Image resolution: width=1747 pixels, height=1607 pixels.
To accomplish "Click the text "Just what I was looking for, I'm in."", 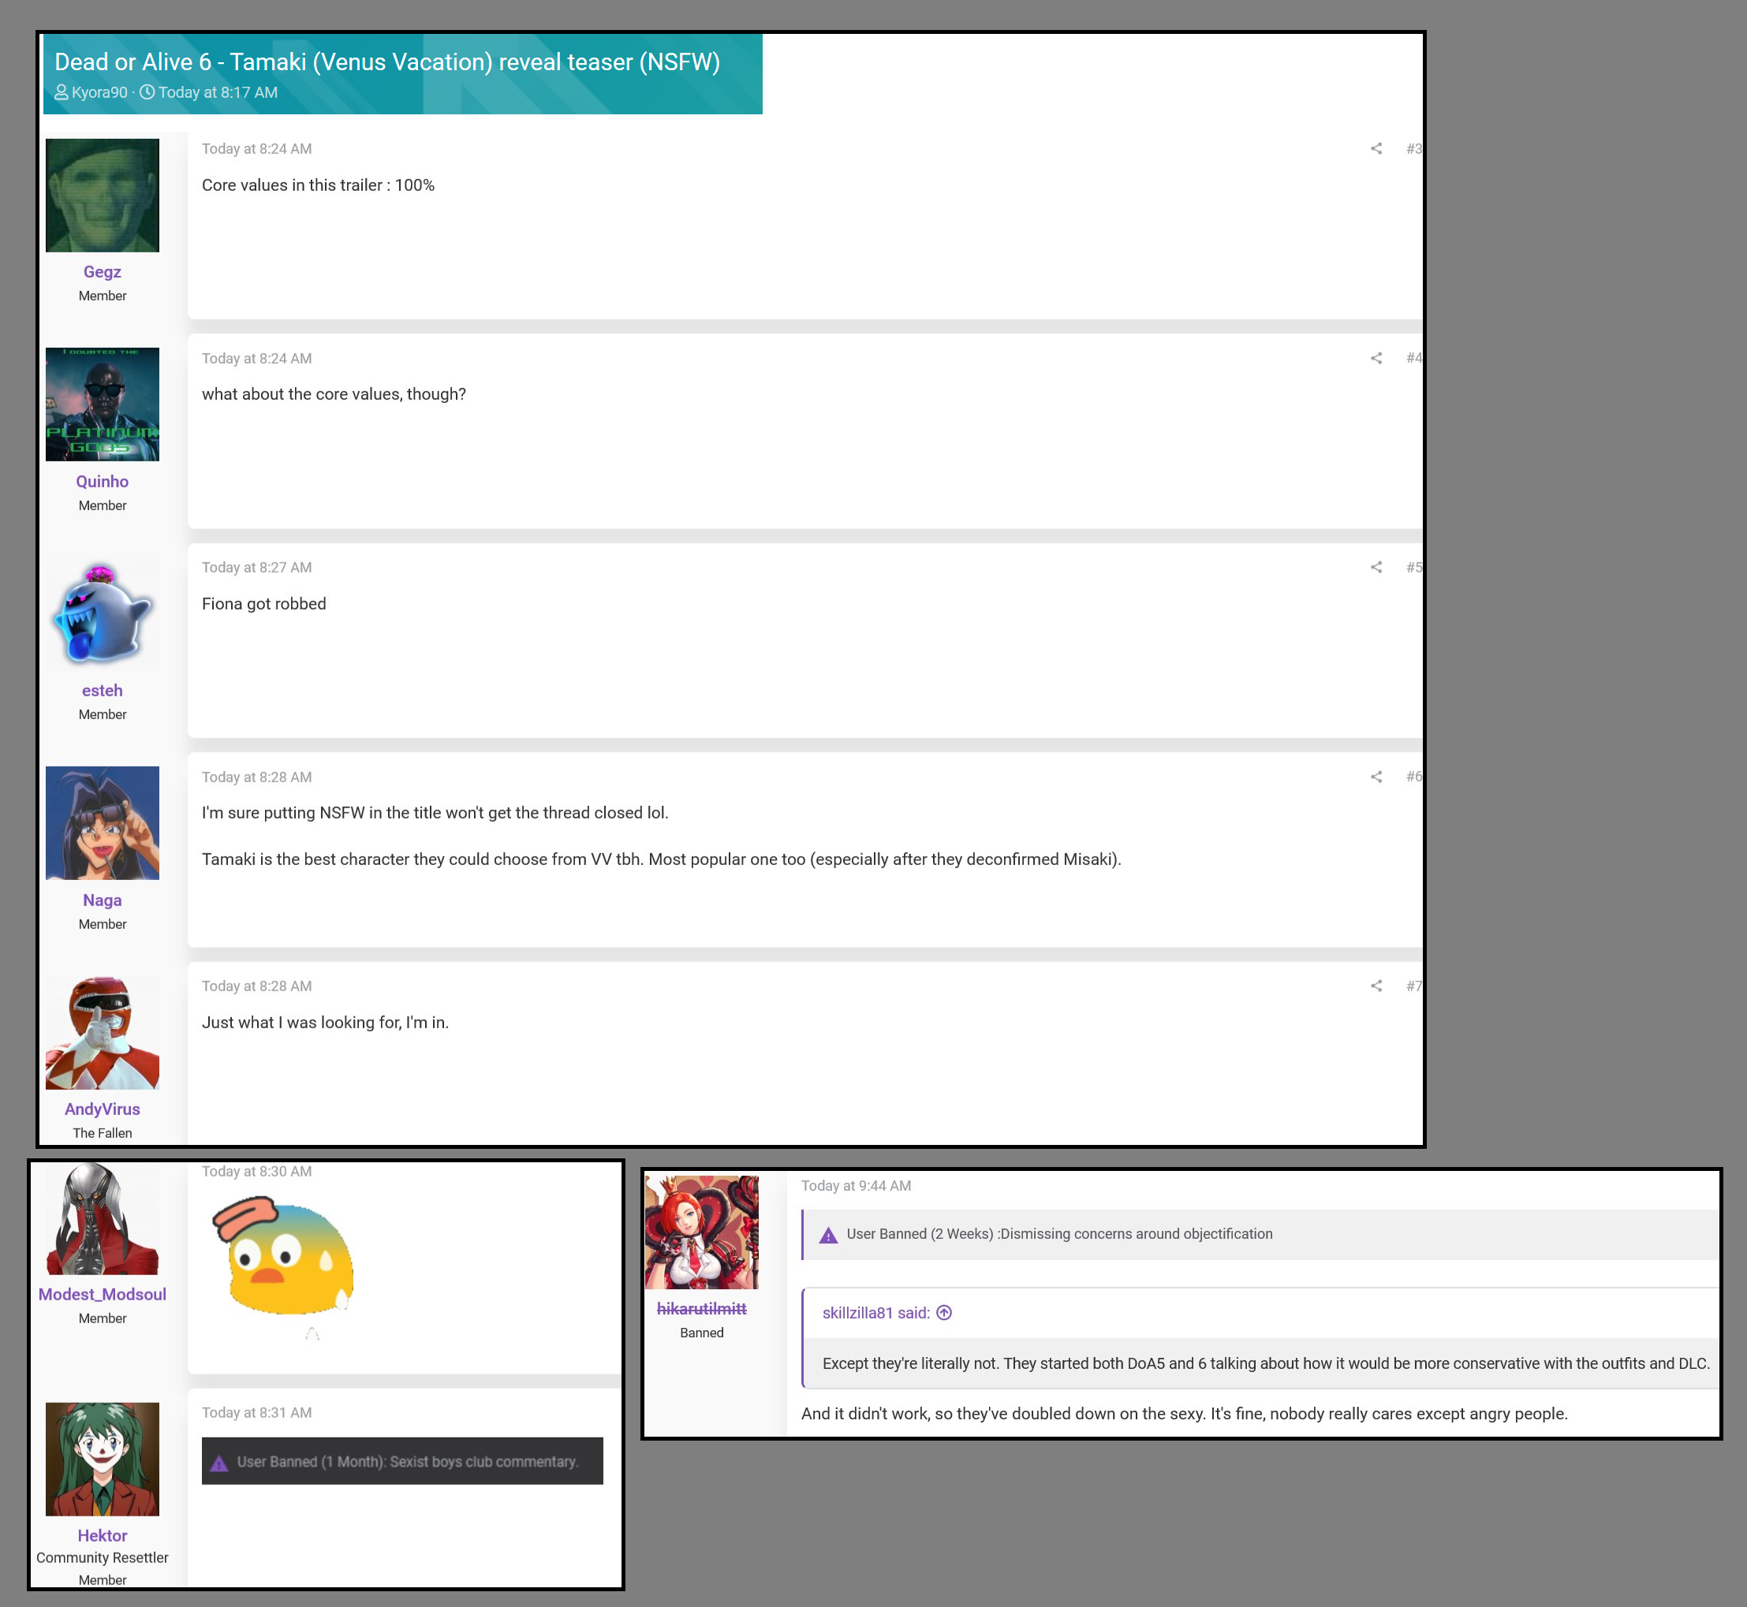I will coord(325,1023).
